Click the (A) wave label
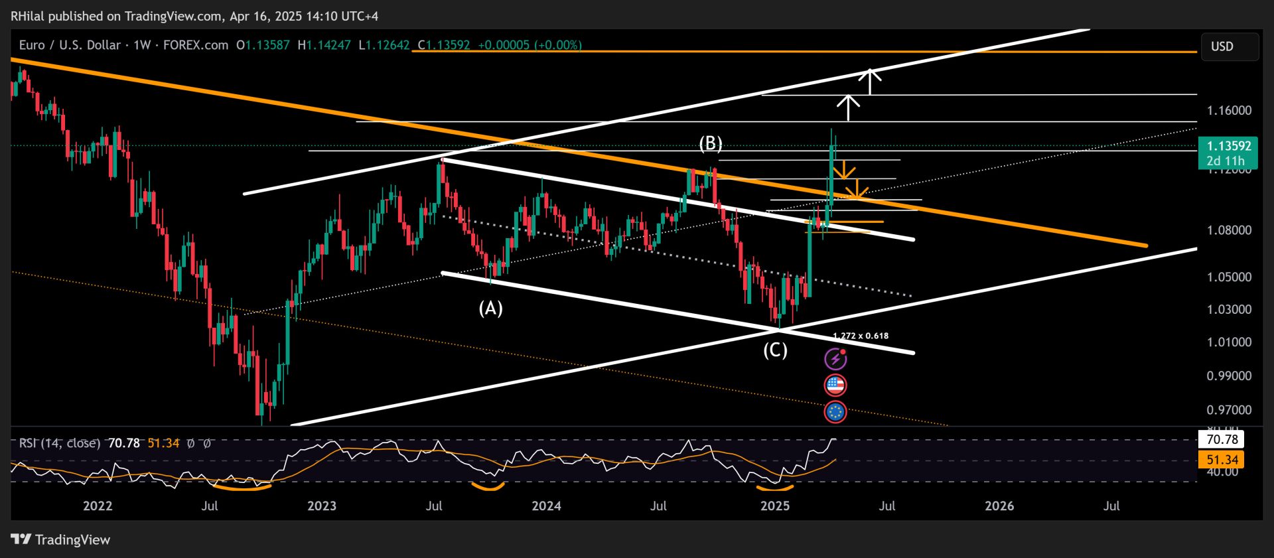This screenshot has height=558, width=1274. pos(491,308)
